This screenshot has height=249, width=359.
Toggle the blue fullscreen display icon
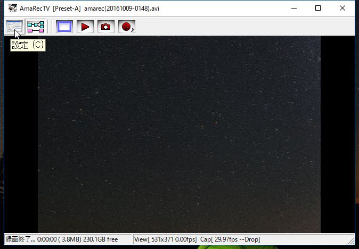(x=64, y=27)
